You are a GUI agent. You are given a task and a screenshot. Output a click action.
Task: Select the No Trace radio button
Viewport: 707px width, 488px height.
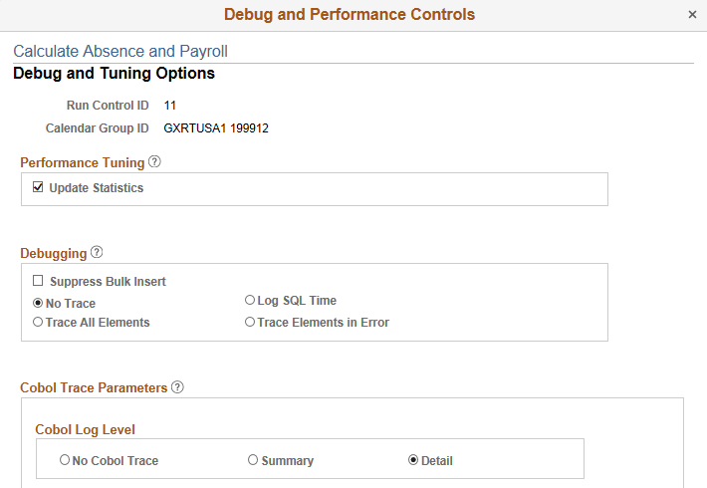(x=38, y=303)
